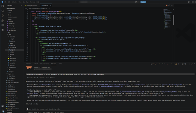Close the page.tsx editor tab
The image size is (196, 113).
(x=51, y=6)
